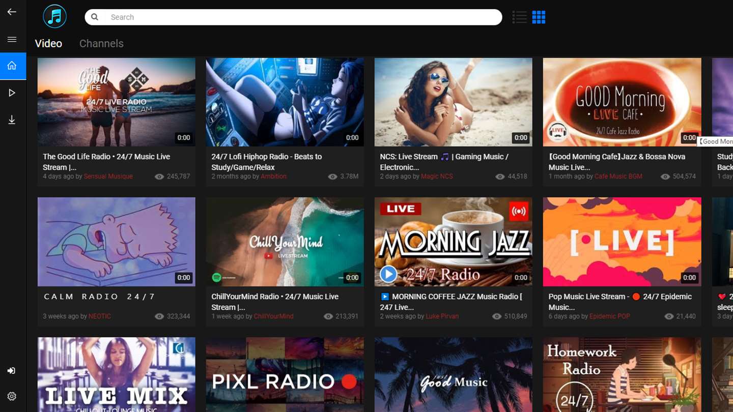Open the Good Morning Live Cafe thumbnail
Screen dimensions: 733x412
[622, 102]
